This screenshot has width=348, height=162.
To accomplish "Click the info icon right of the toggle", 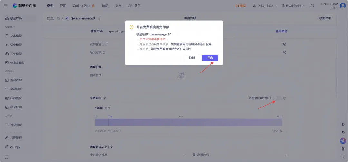I will click(x=285, y=98).
